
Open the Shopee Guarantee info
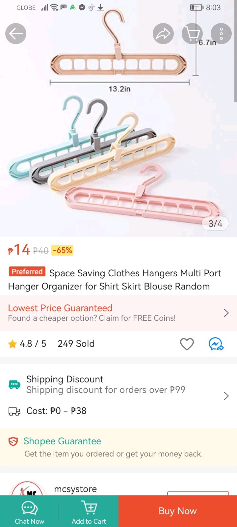point(62,441)
